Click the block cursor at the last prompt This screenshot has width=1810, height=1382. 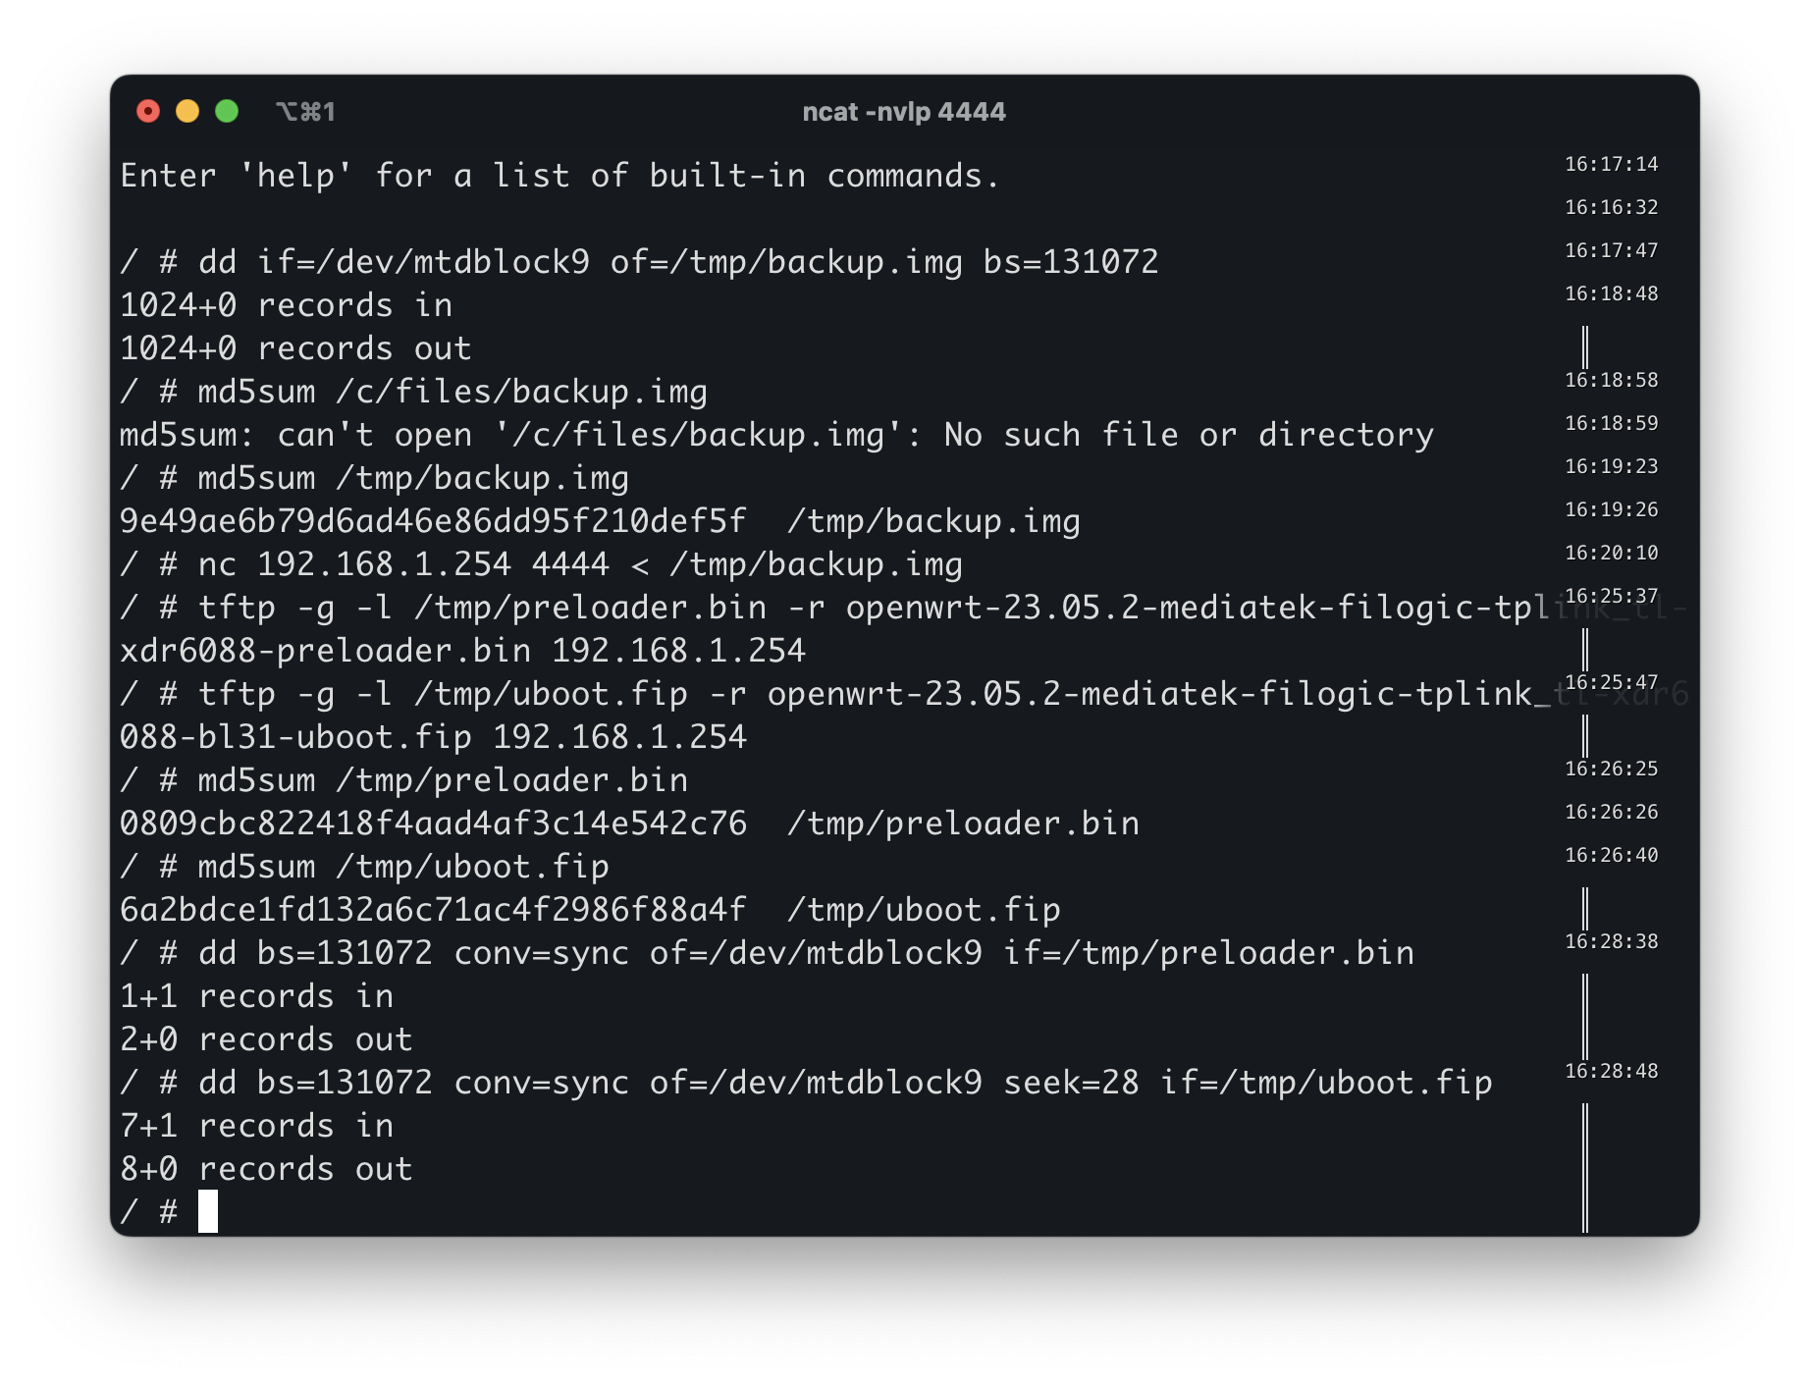click(x=207, y=1211)
